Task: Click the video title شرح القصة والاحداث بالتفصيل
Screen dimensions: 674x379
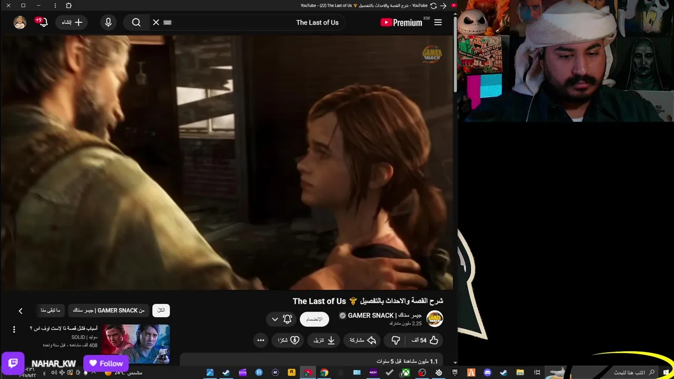Action: coord(368,301)
